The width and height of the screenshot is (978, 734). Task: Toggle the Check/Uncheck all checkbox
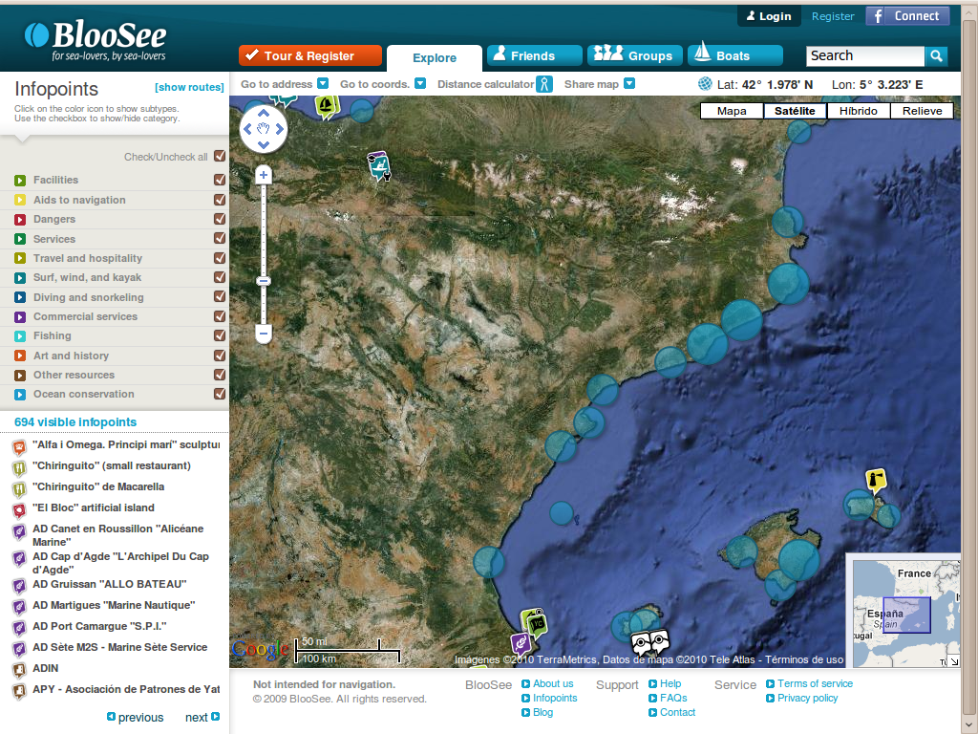tap(220, 157)
